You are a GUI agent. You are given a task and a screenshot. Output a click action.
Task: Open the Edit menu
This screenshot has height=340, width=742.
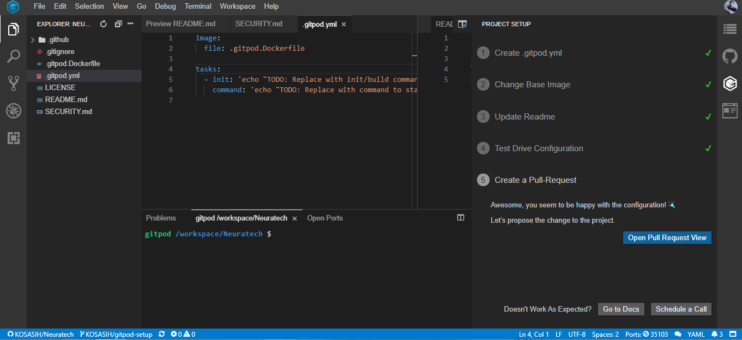click(60, 7)
